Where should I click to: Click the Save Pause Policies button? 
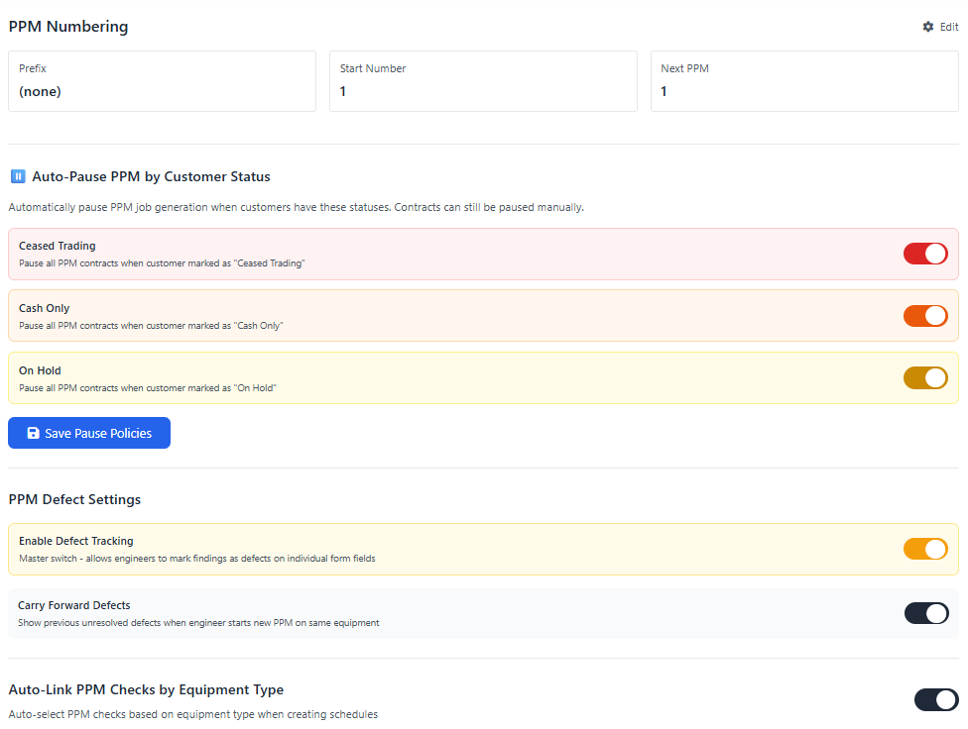(x=89, y=433)
